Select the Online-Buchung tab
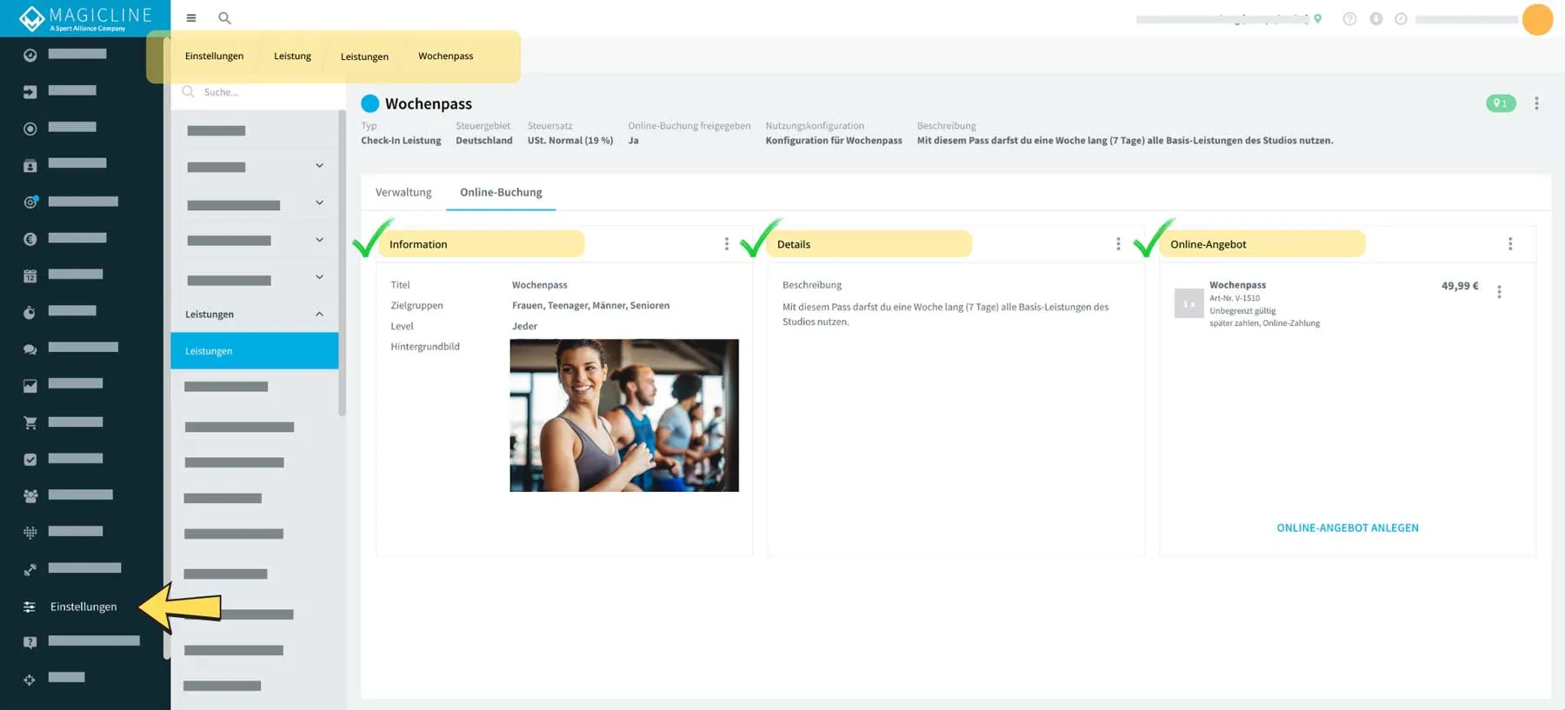This screenshot has height=710, width=1565. coord(501,192)
